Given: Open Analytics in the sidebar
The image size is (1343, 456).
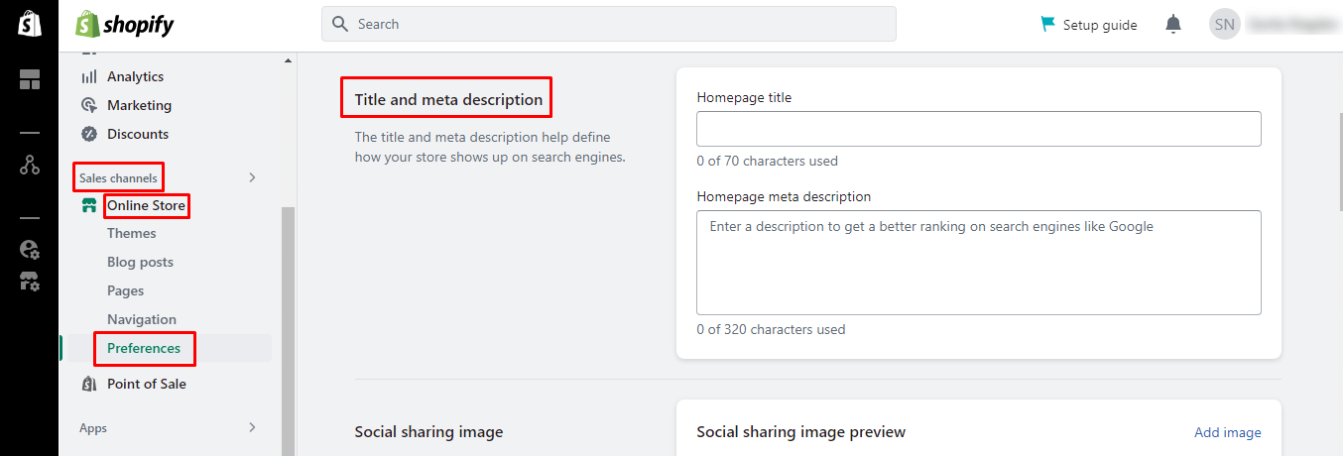Looking at the screenshot, I should click(135, 76).
